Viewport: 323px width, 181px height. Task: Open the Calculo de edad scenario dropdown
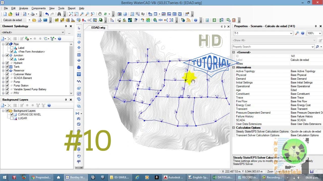point(29,20)
